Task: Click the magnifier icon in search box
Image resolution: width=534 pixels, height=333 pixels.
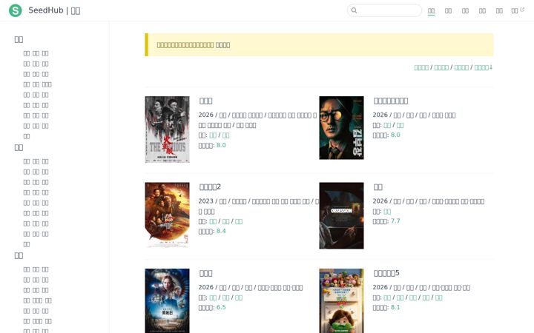Action: (355, 10)
